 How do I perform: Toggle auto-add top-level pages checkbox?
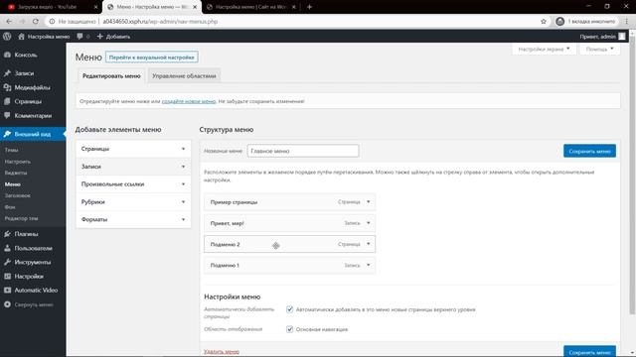[289, 309]
